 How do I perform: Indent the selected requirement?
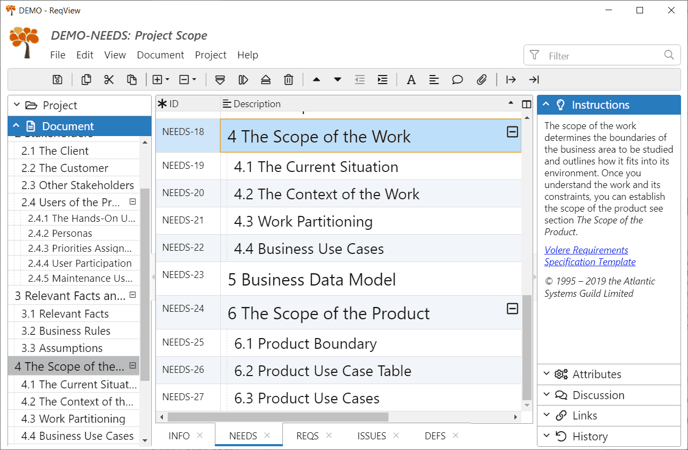click(x=382, y=79)
